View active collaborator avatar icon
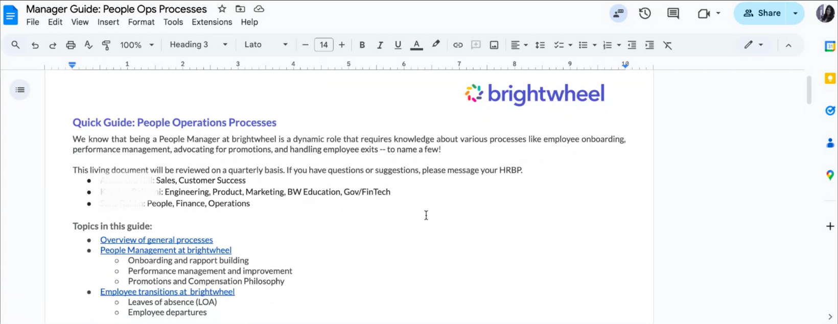 point(618,13)
